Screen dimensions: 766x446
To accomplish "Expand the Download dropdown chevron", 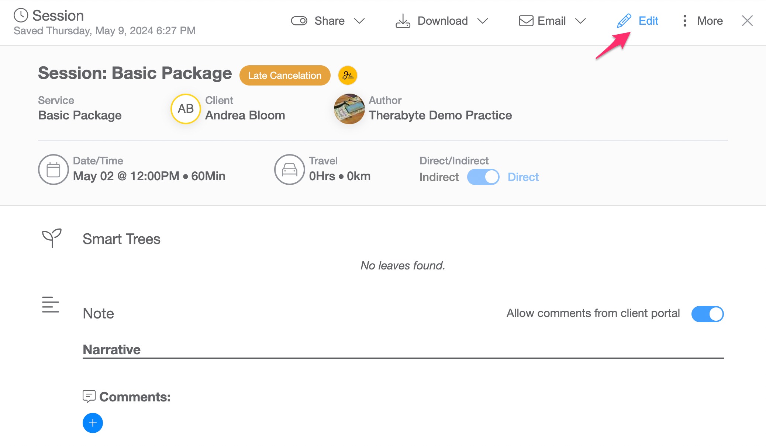I will click(483, 21).
